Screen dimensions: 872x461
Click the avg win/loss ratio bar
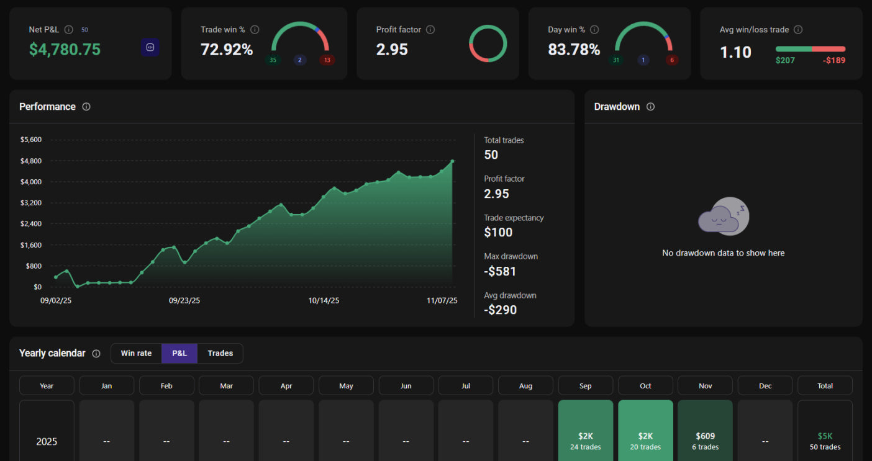[x=810, y=49]
